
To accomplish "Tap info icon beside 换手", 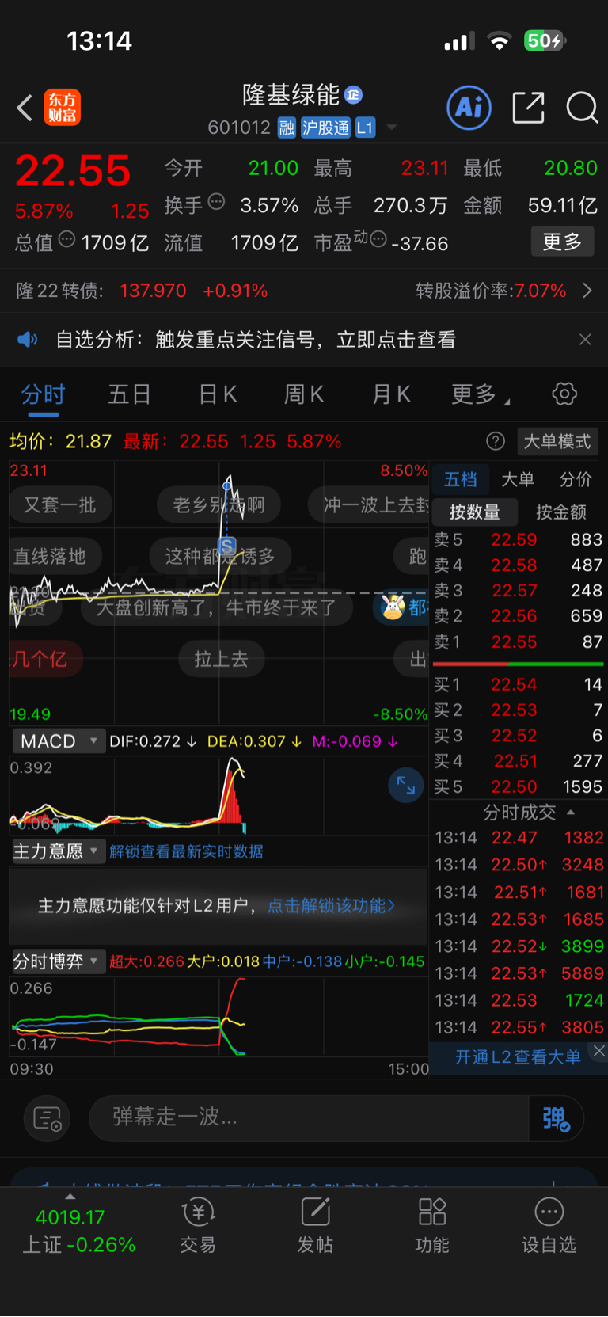I will 216,202.
